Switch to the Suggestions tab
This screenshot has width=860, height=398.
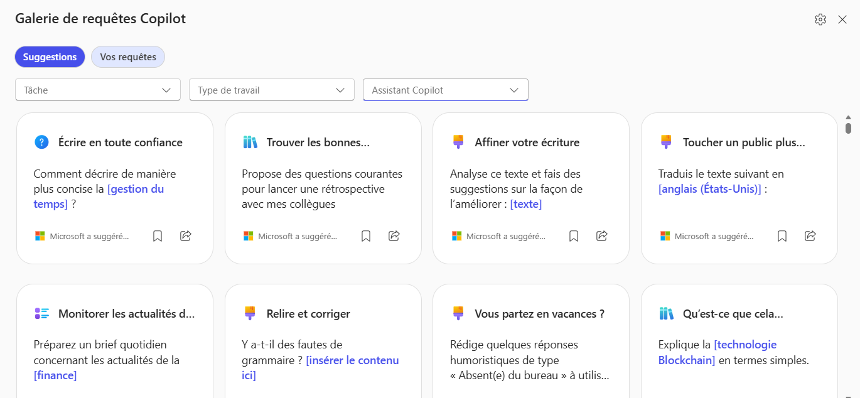tap(50, 56)
